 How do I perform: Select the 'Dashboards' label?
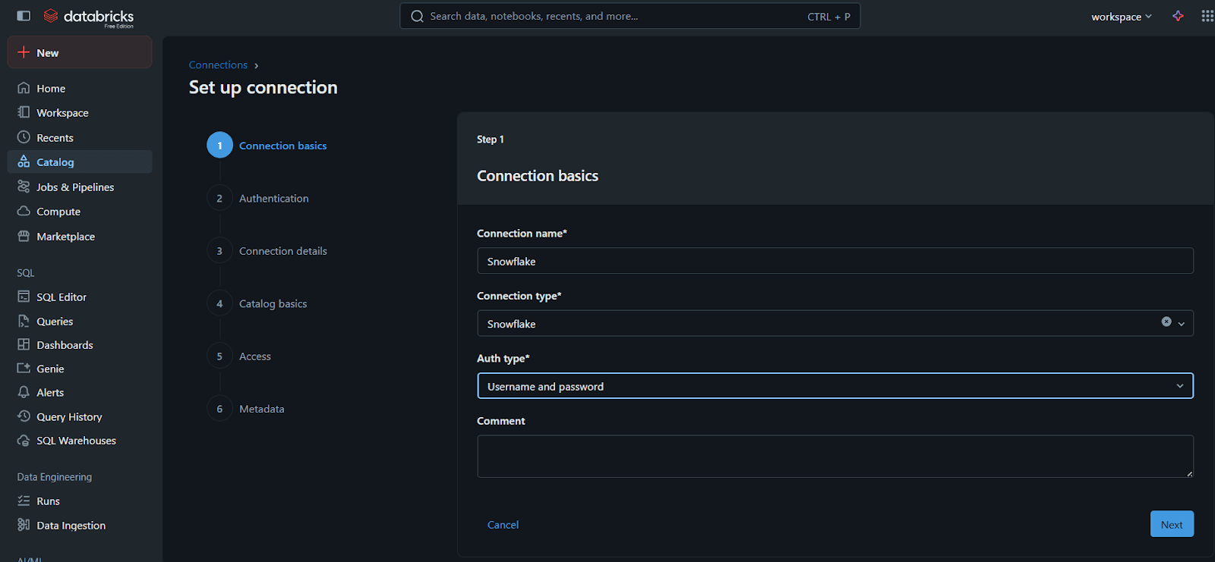coord(65,345)
